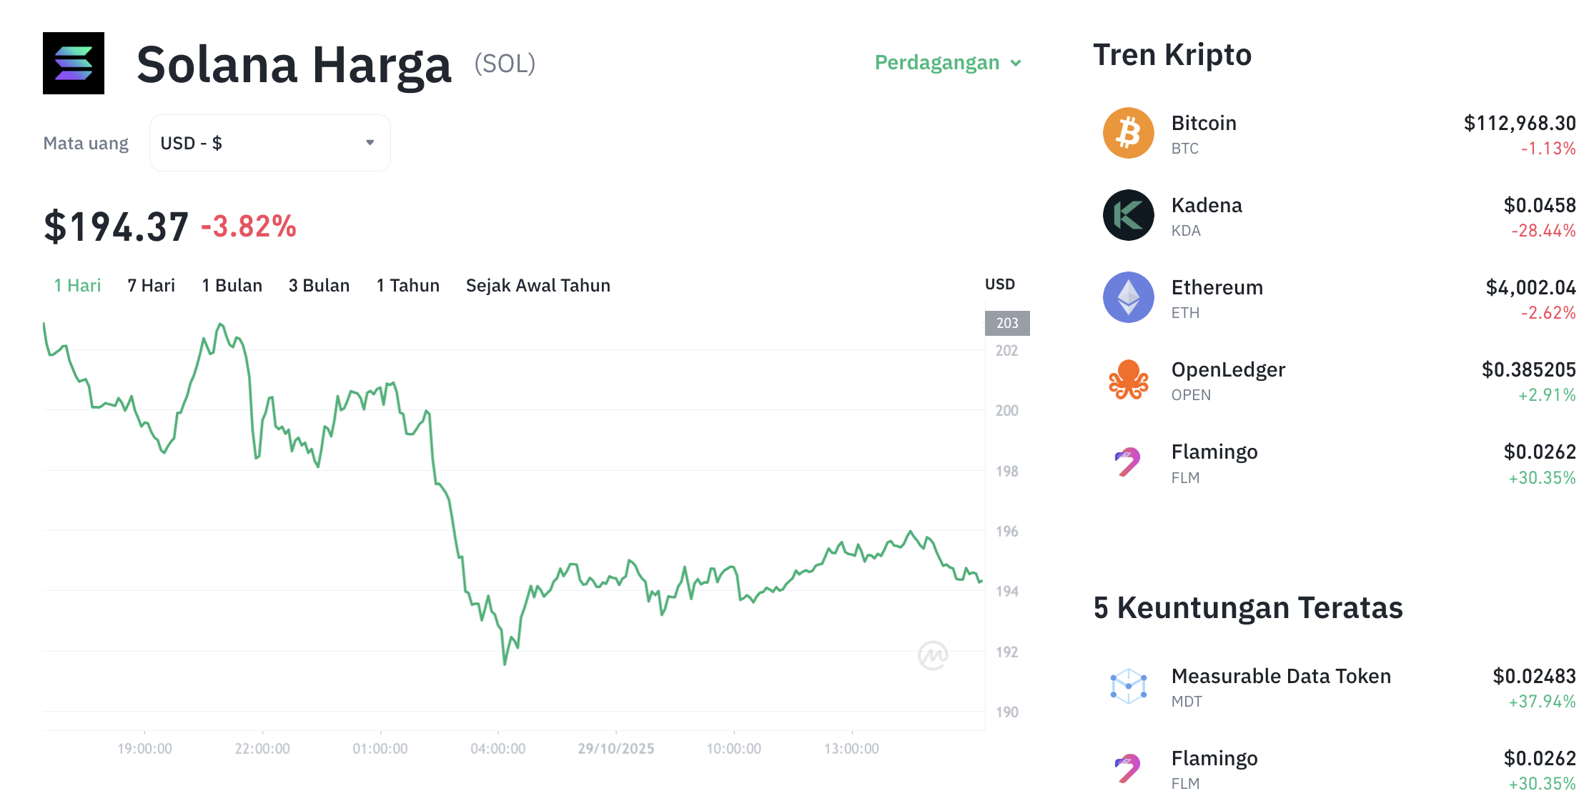Screen dimensions: 1584x806
Task: Open the USD - $ currency dropdown
Action: (269, 143)
